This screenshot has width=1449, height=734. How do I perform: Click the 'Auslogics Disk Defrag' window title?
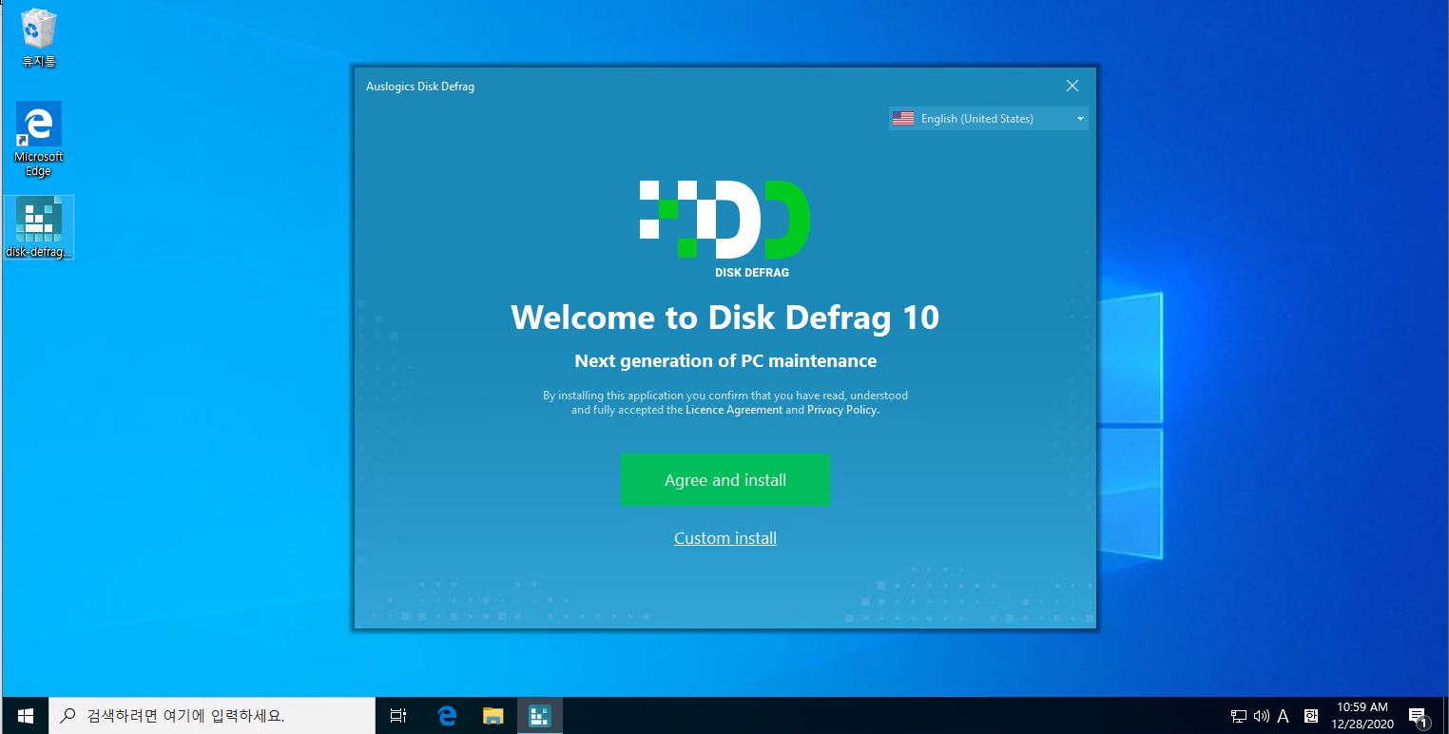pyautogui.click(x=420, y=87)
